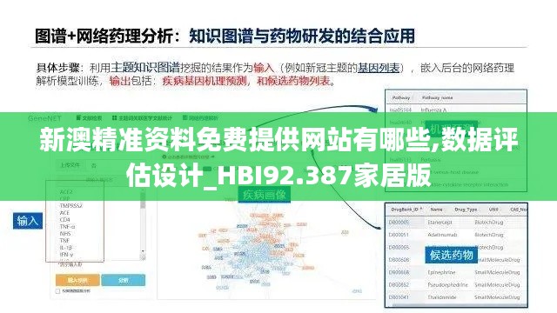Sort by DrugBank_ID column arrow
Viewport: 557px width, 313px height.
point(421,210)
